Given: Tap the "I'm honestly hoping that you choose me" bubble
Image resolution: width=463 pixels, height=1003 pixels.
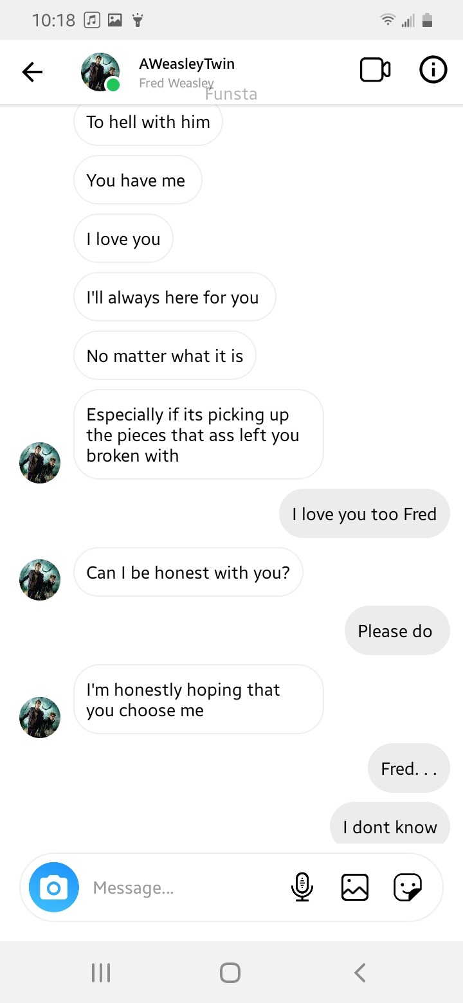Looking at the screenshot, I should pos(197,700).
